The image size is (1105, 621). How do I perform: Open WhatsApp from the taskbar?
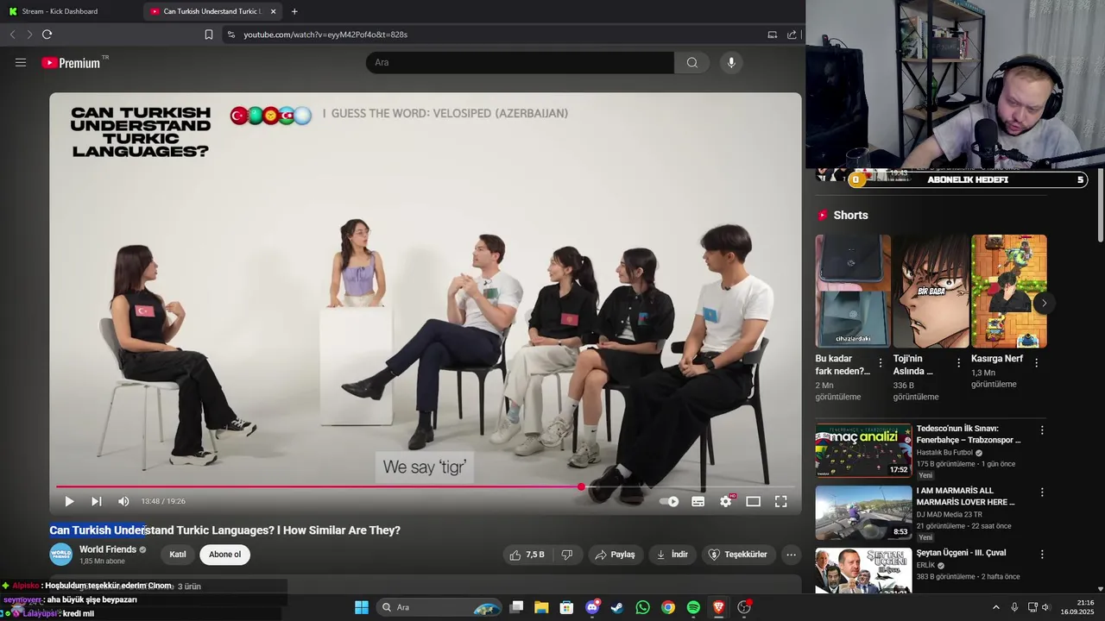click(642, 607)
